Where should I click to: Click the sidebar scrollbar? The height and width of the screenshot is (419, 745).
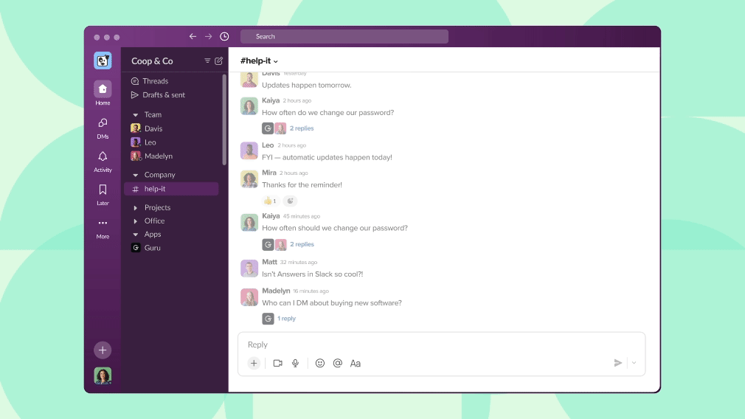224,120
